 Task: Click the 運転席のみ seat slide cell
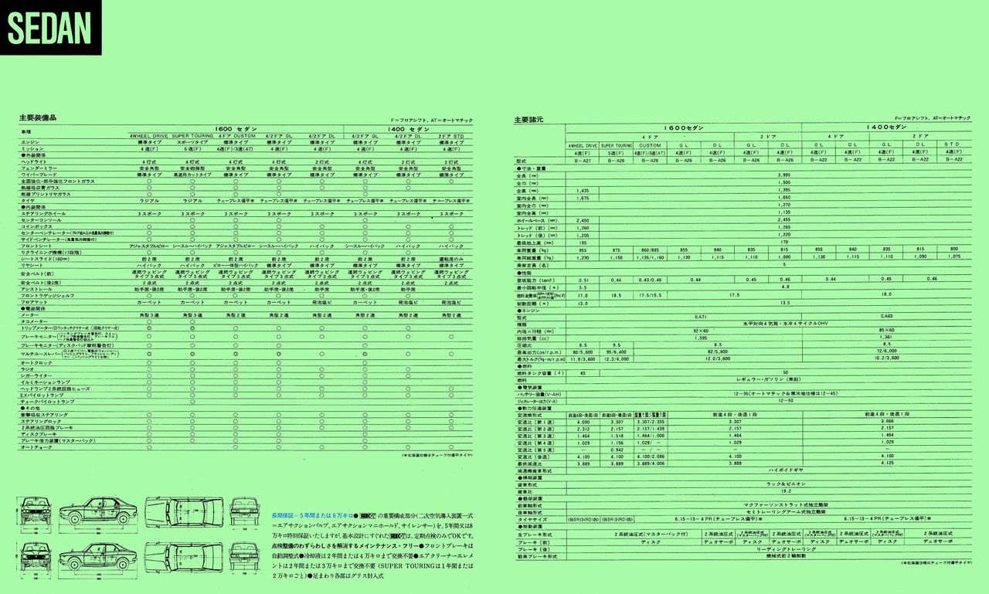click(x=451, y=259)
